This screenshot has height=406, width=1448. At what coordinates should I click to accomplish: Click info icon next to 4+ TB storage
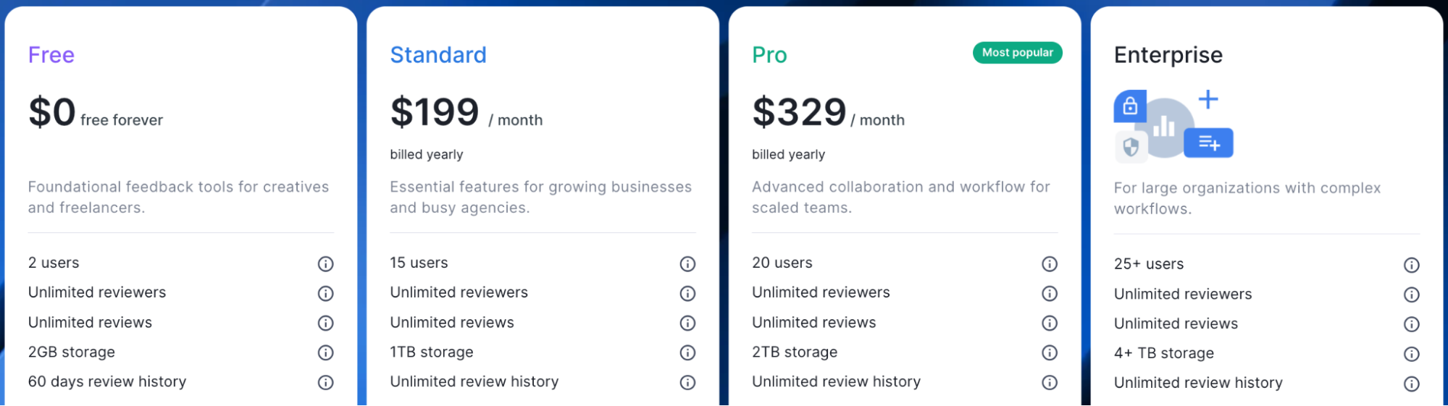(x=1411, y=354)
